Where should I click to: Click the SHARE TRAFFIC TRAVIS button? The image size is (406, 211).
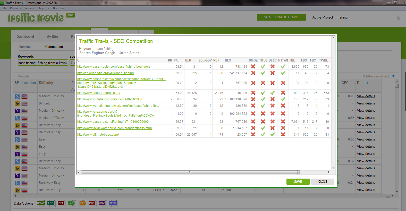pyautogui.click(x=281, y=17)
